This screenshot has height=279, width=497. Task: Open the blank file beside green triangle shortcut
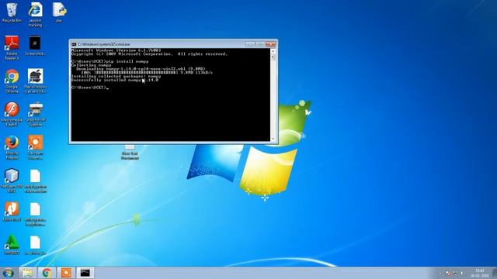(x=35, y=246)
